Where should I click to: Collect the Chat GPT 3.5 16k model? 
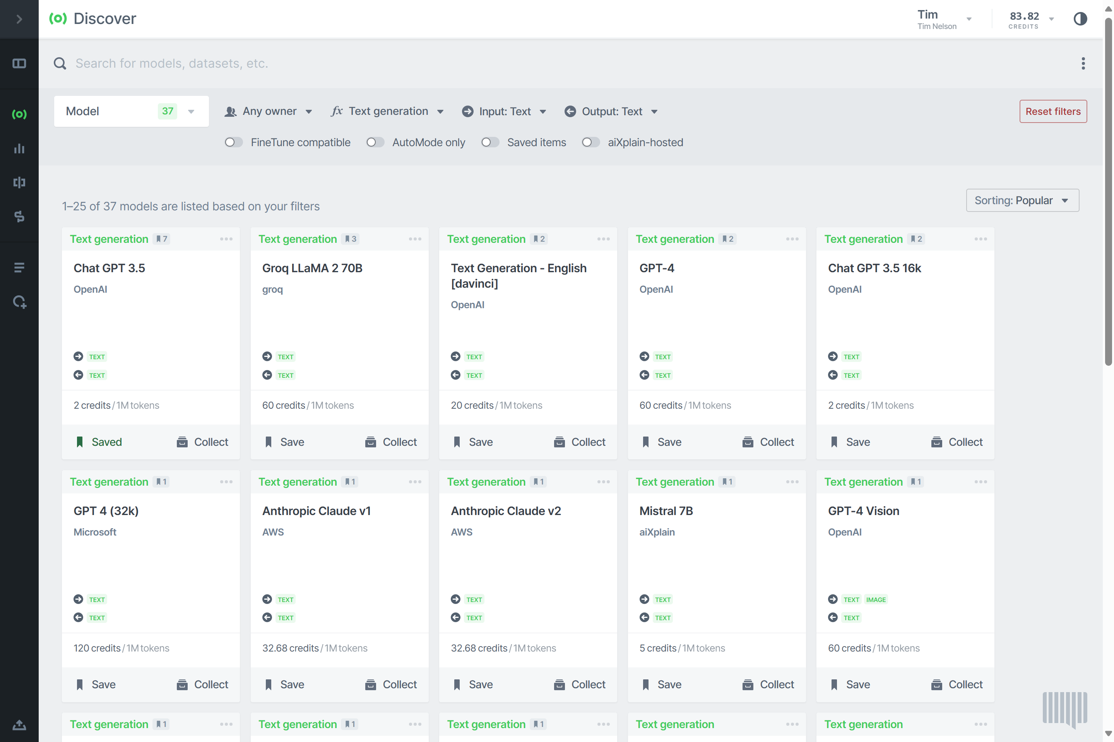[957, 442]
